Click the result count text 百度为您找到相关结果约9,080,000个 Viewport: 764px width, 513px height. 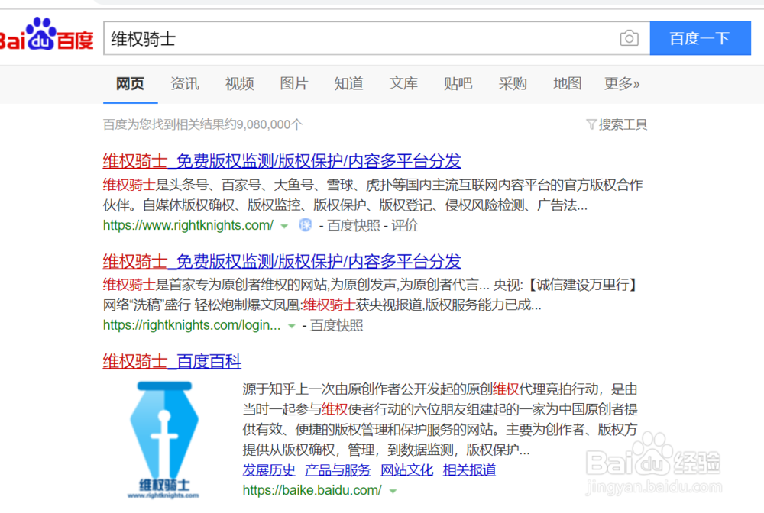pos(202,124)
